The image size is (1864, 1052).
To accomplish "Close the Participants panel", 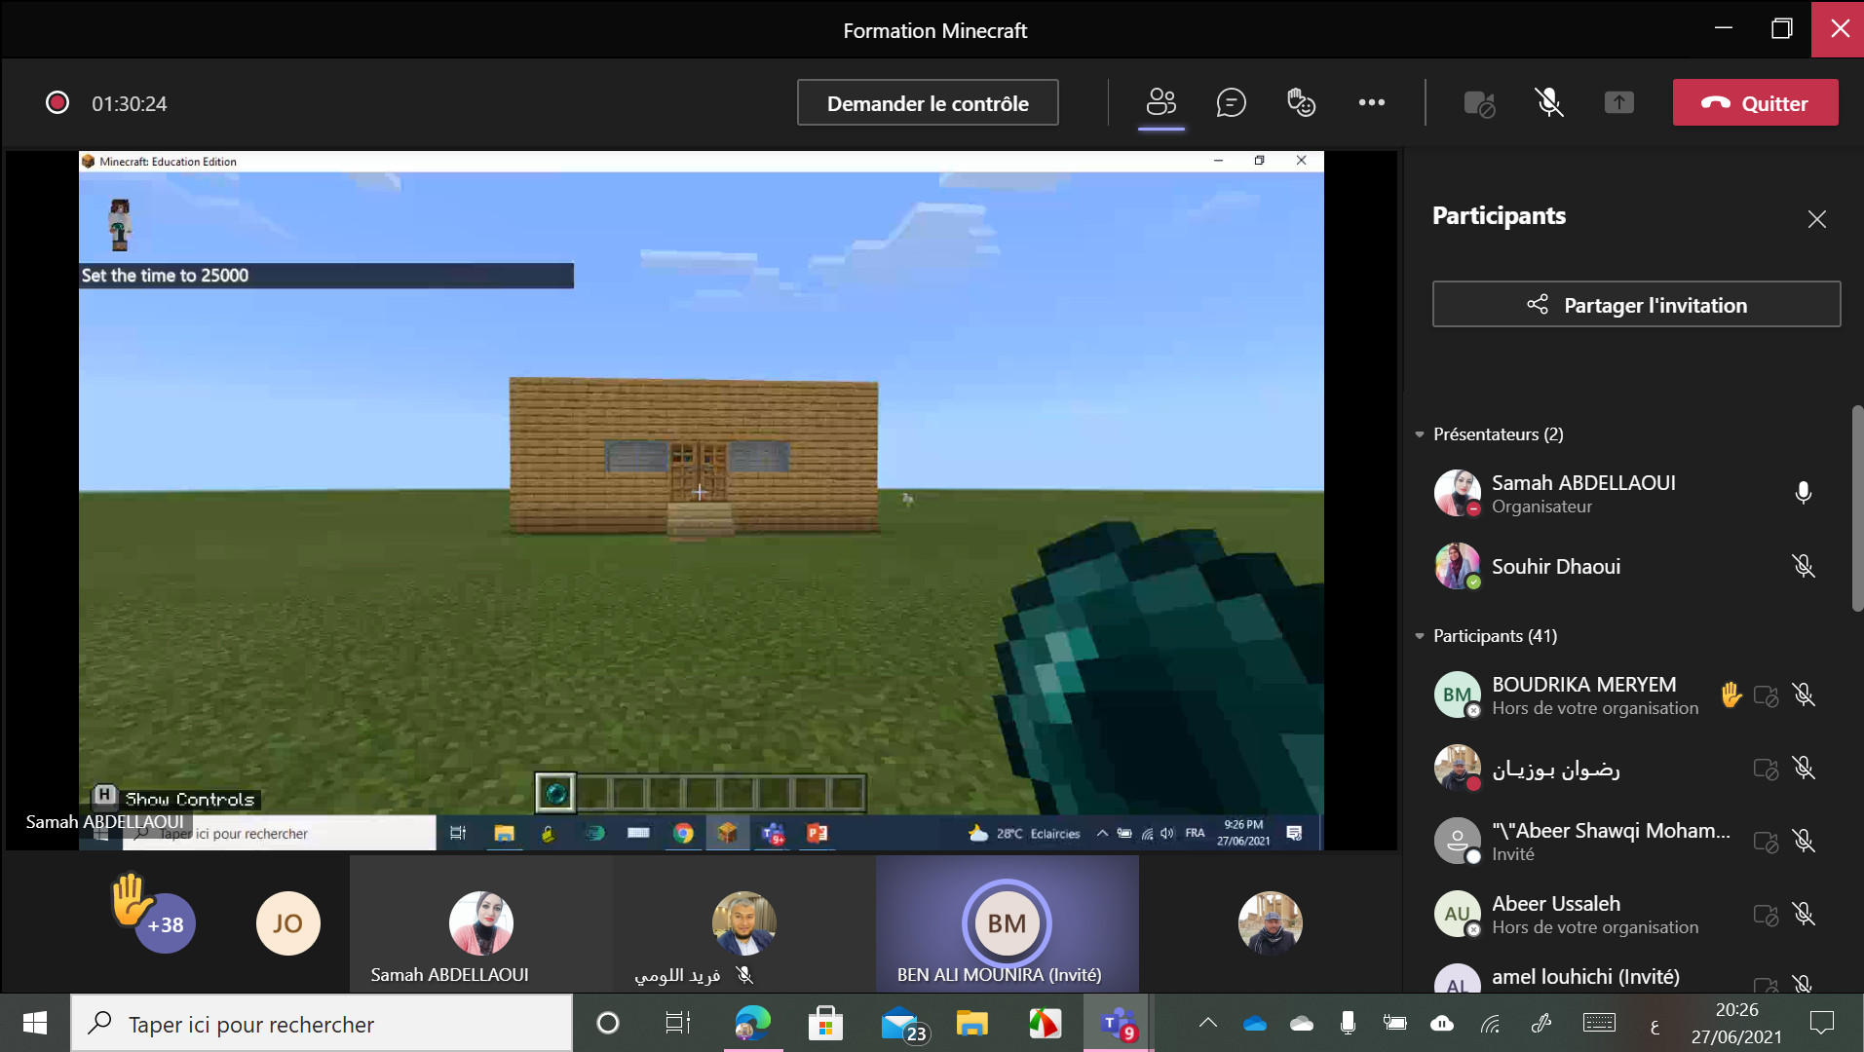I will 1816,219.
